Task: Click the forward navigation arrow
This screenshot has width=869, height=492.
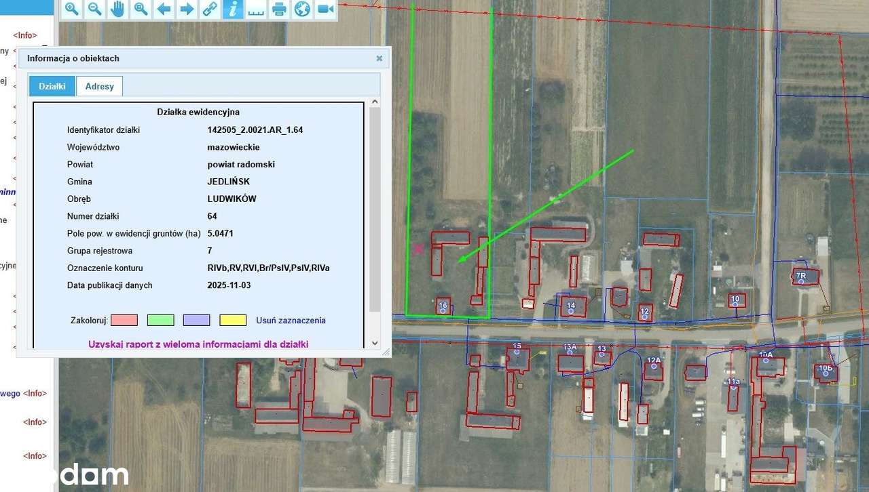Action: click(x=187, y=9)
